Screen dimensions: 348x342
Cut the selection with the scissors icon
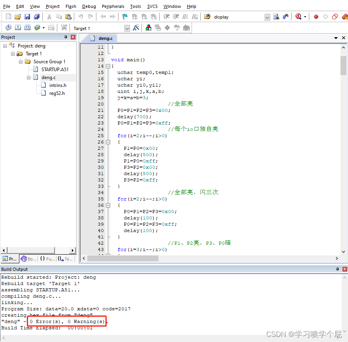click(49, 17)
